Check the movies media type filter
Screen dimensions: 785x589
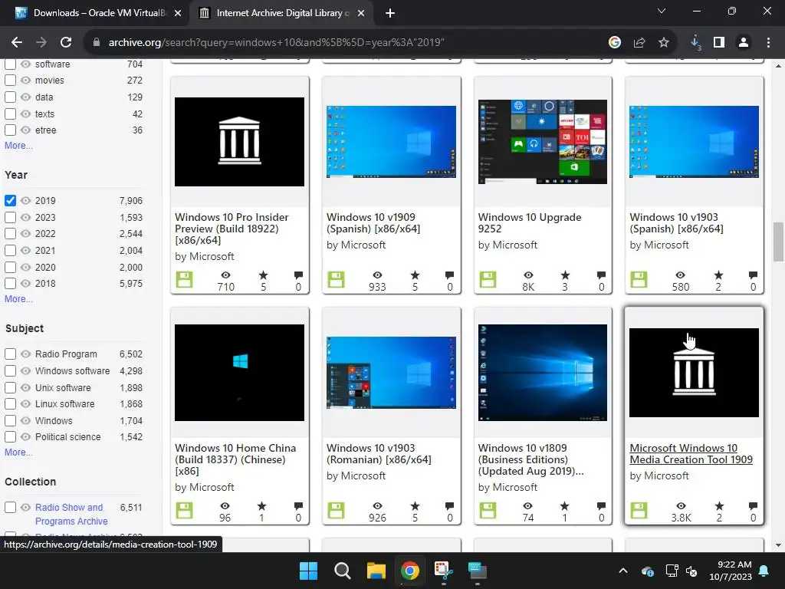tap(10, 80)
